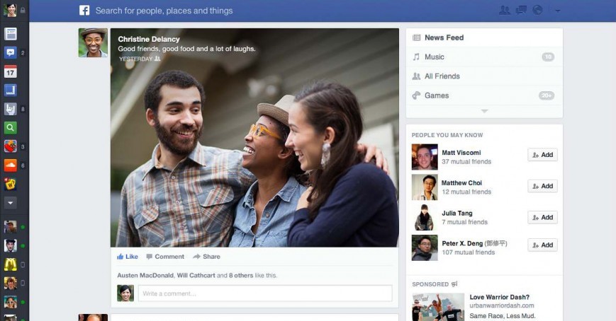Select All Friends feed filter
Image resolution: width=616 pixels, height=321 pixels.
click(x=442, y=76)
